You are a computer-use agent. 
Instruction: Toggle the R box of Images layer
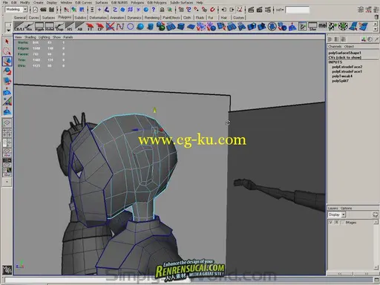coord(337,223)
